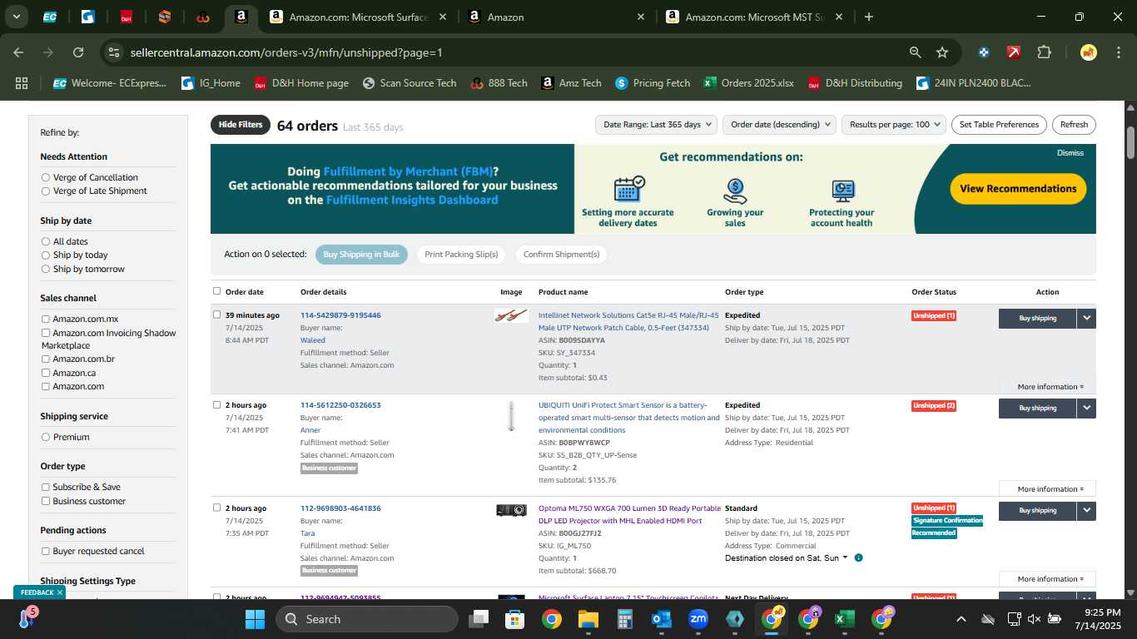Expand Buy shipping arrow for UBIQUITI order

[1086, 408]
